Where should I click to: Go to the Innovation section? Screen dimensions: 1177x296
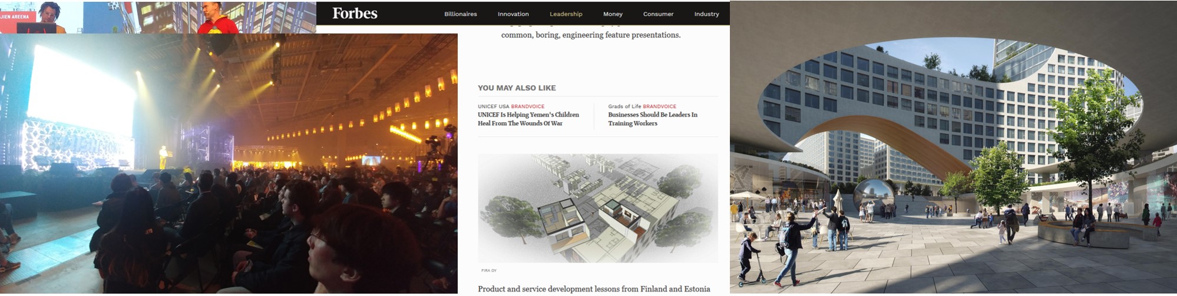tap(513, 14)
